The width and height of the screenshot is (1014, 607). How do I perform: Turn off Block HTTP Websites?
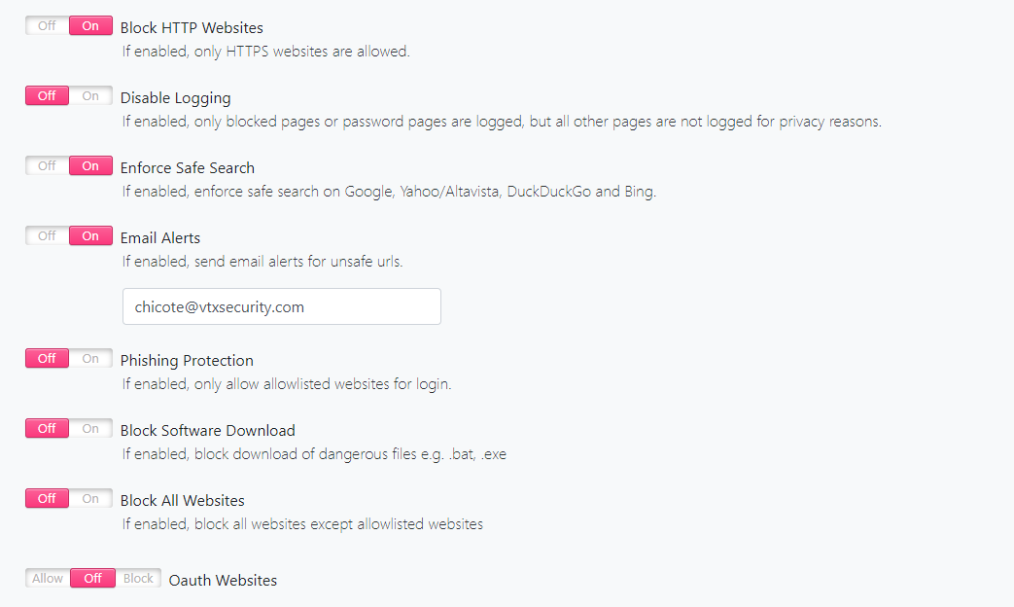pyautogui.click(x=46, y=25)
